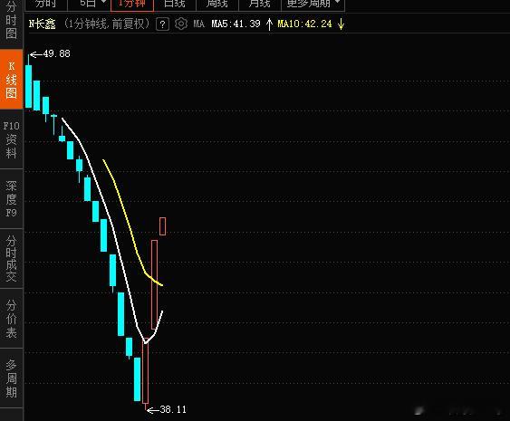Select the last small red candlestick
The image size is (510, 421).
pyautogui.click(x=163, y=226)
